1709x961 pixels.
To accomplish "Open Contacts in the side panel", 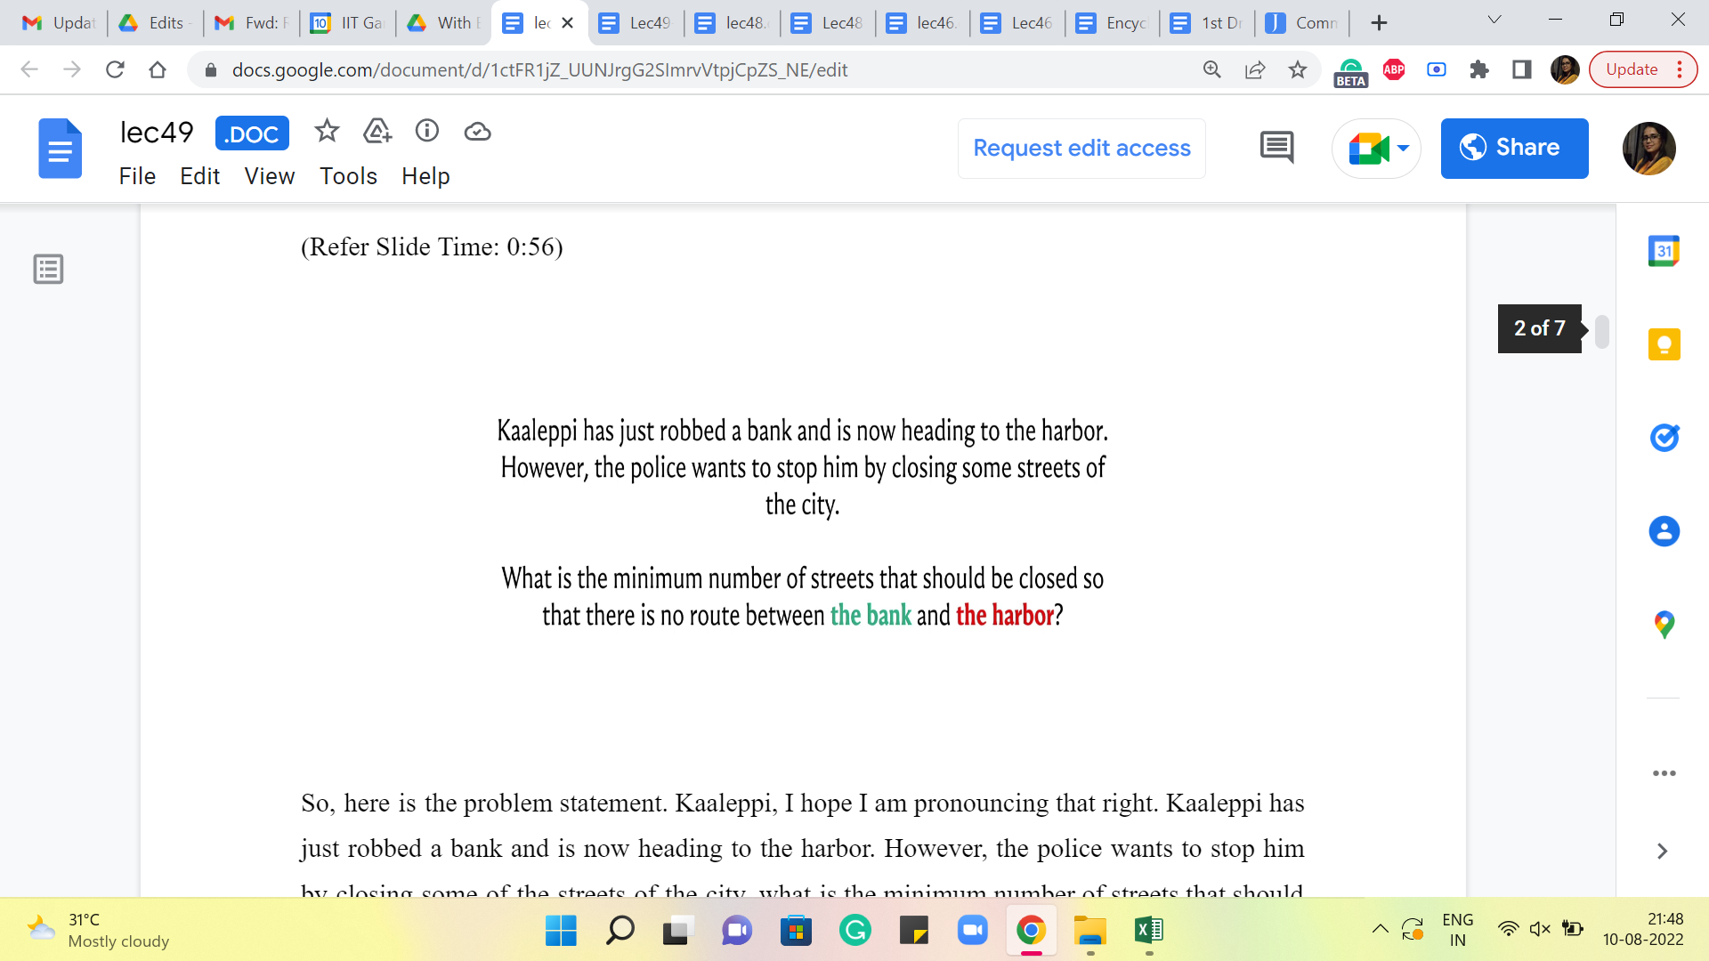I will tap(1664, 531).
